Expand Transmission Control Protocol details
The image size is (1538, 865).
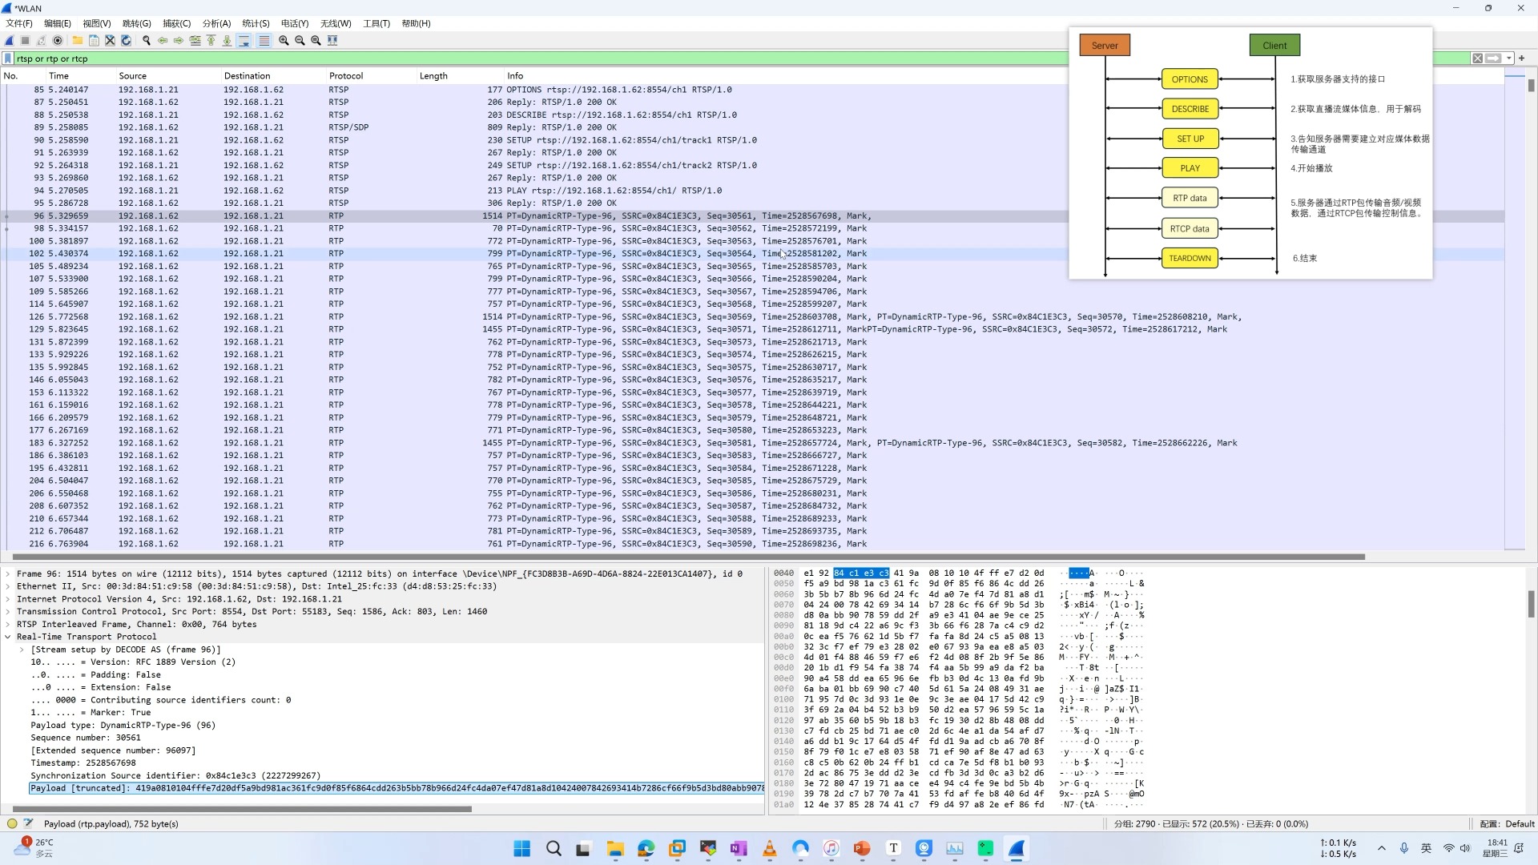pos(9,611)
